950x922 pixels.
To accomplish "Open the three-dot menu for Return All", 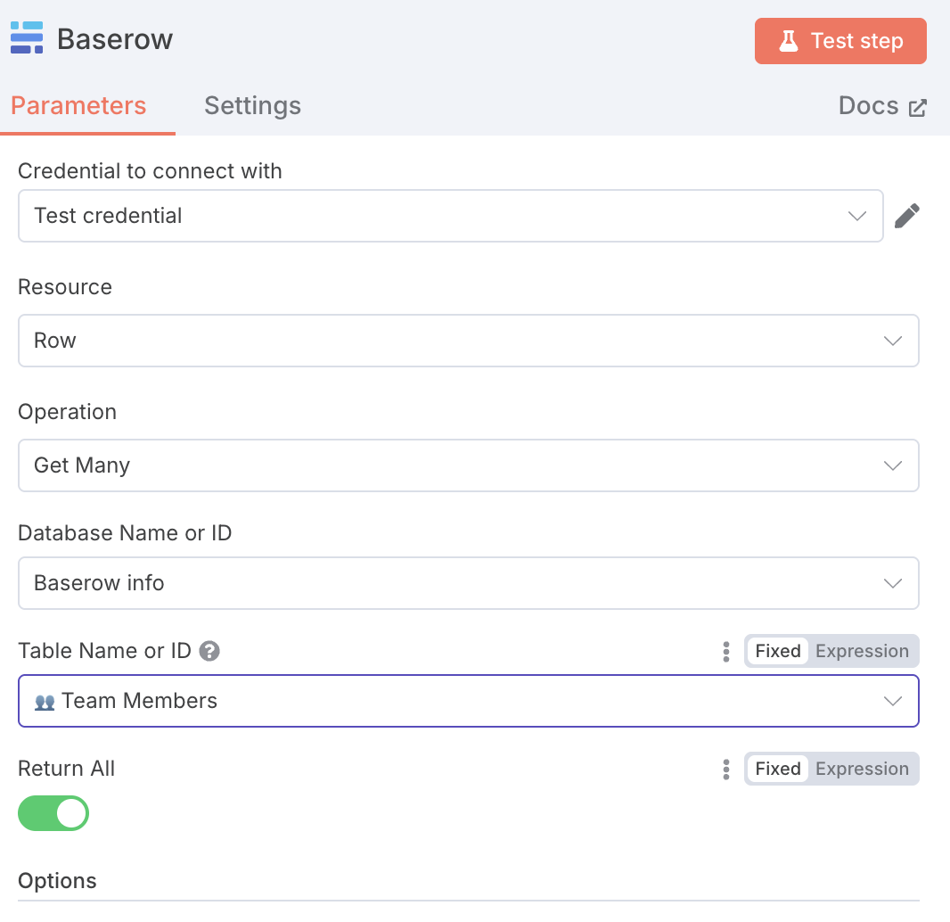I will 725,770.
